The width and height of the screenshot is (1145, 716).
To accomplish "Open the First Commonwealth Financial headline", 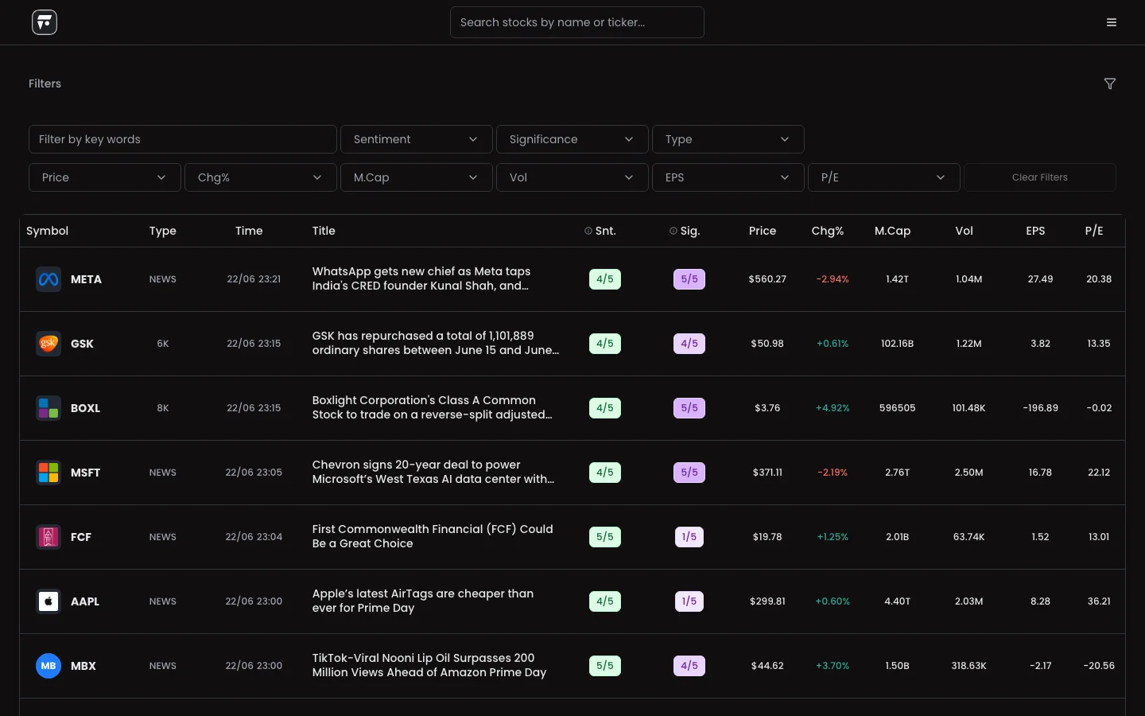I will point(433,536).
